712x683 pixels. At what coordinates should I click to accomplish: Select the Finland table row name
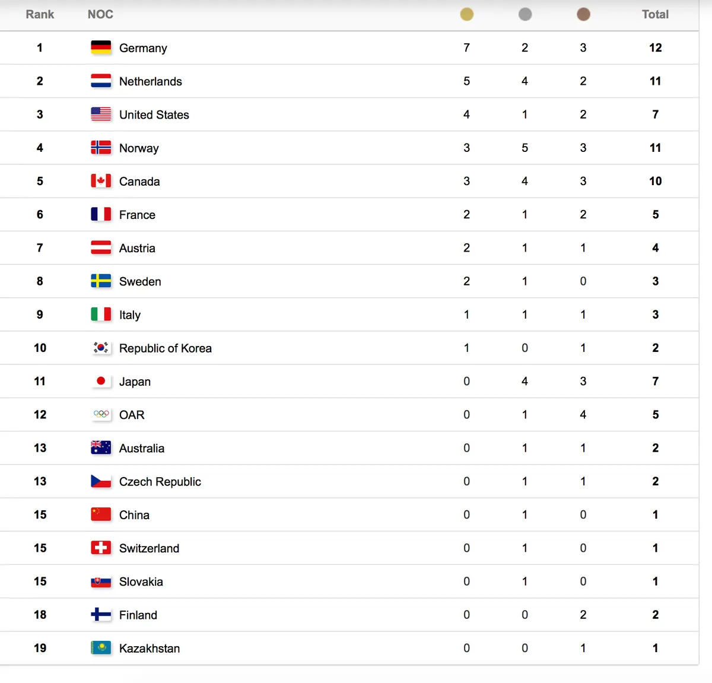[138, 615]
